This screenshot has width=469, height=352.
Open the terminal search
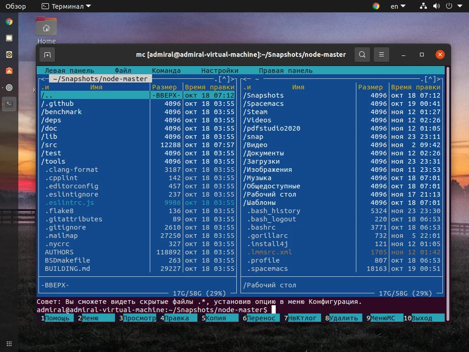362,55
